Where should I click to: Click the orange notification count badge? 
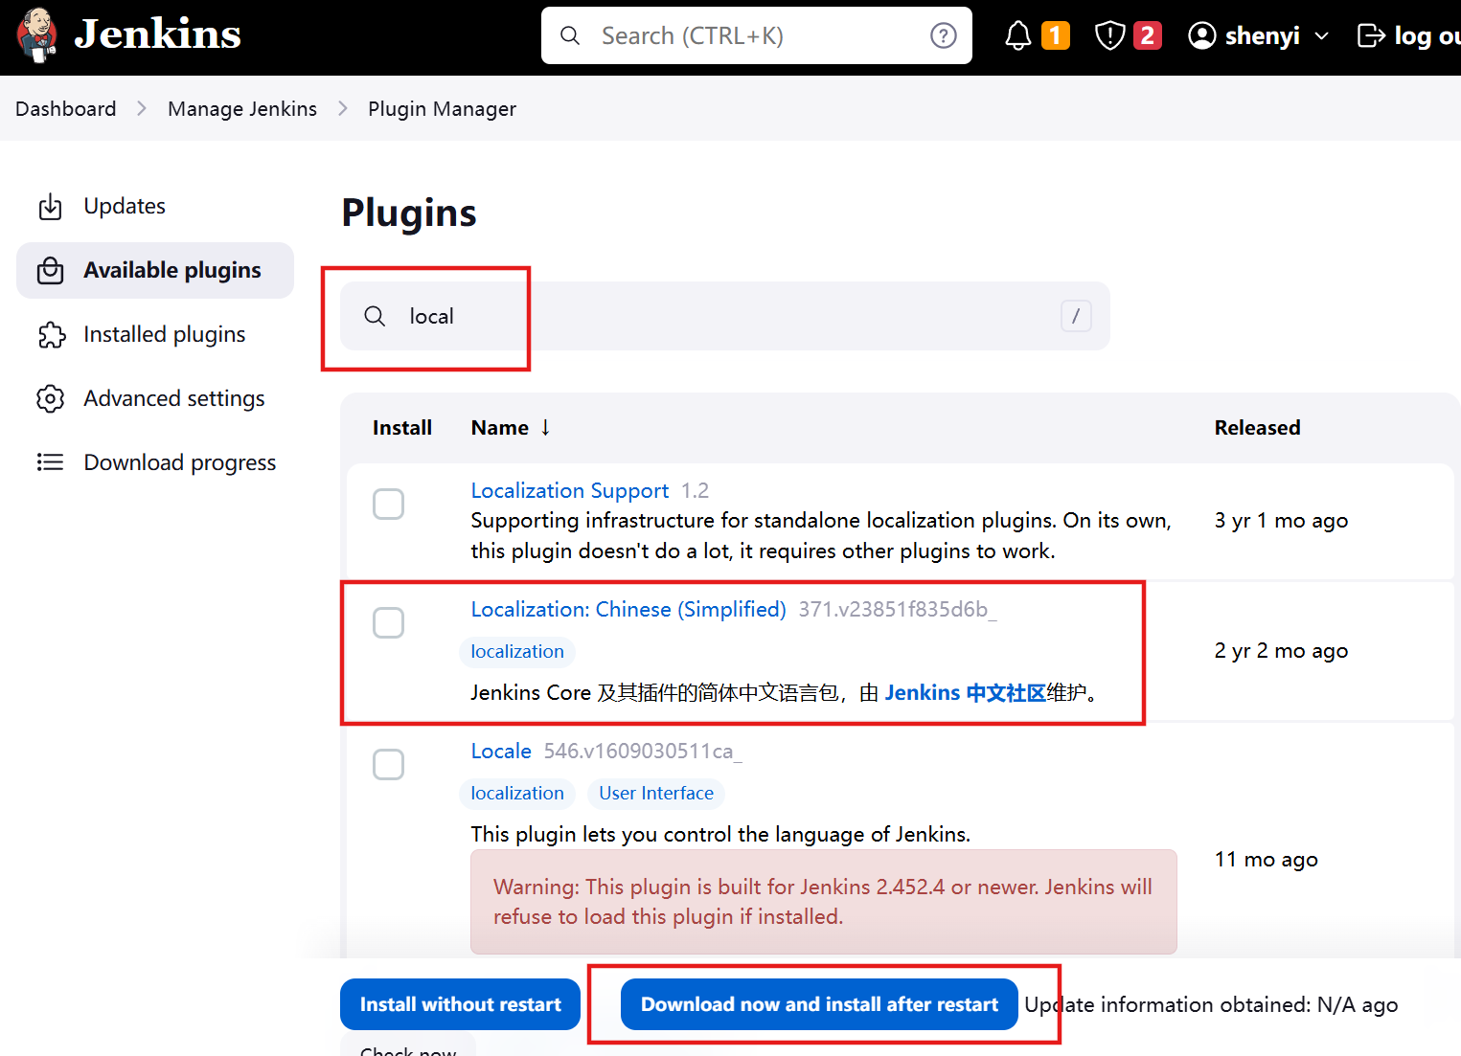click(x=1055, y=35)
